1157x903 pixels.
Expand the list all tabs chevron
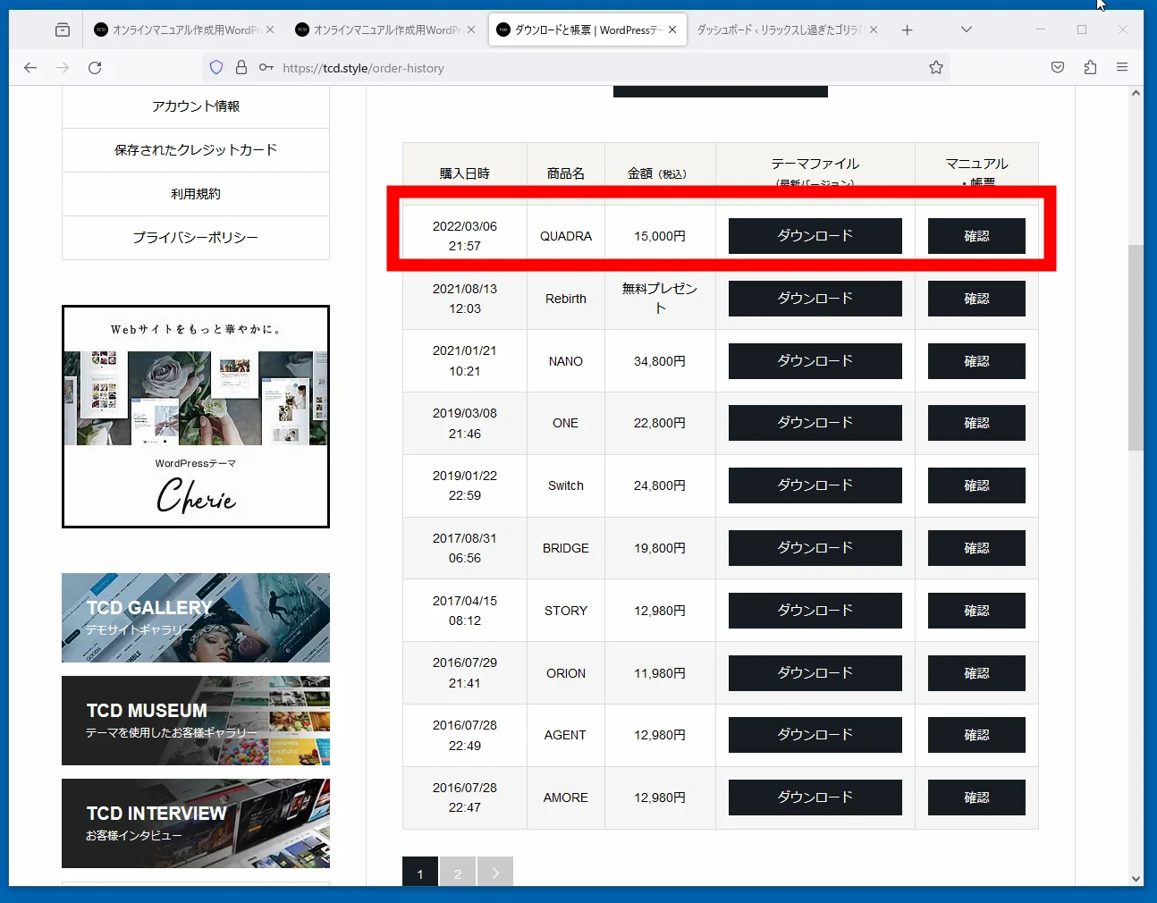[x=966, y=30]
